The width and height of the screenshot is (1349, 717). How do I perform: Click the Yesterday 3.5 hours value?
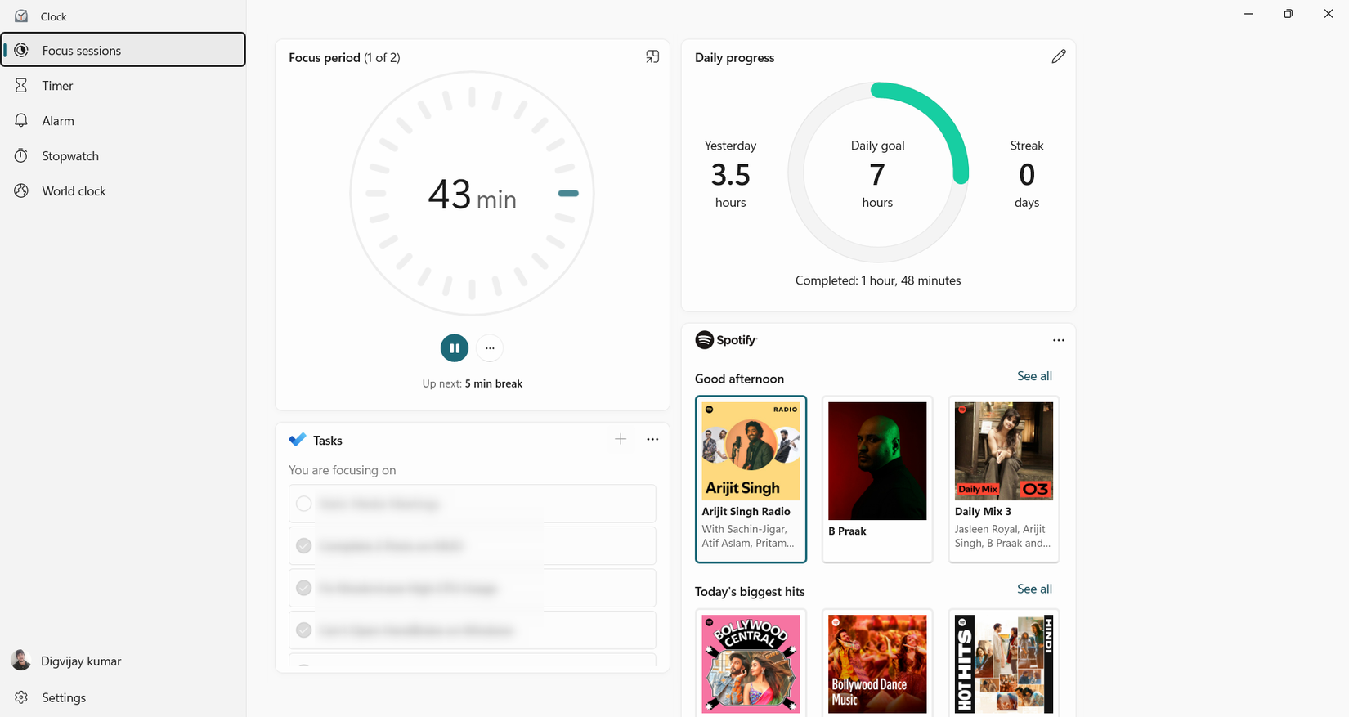(x=730, y=174)
